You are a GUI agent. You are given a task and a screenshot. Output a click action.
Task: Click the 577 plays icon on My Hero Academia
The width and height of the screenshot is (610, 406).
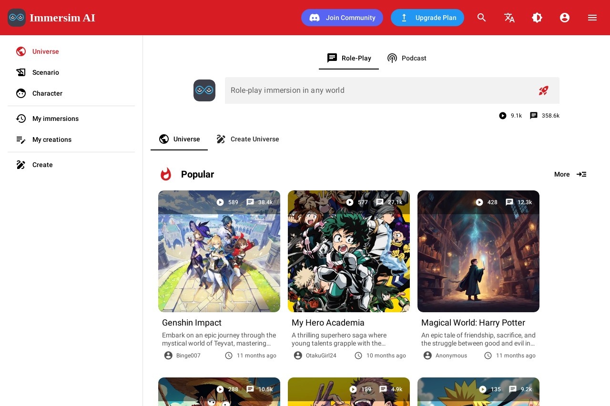[x=350, y=202]
